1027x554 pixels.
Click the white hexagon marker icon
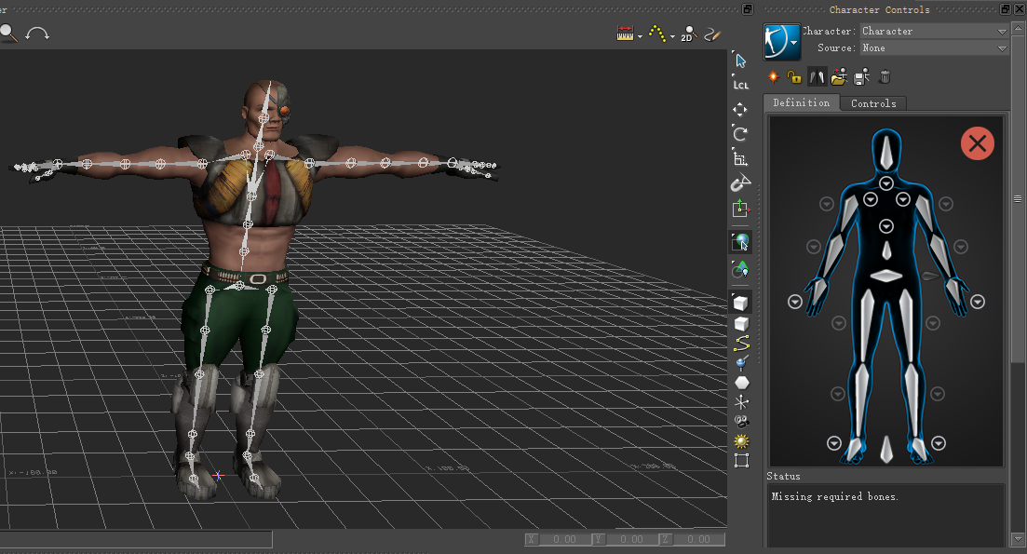(741, 383)
